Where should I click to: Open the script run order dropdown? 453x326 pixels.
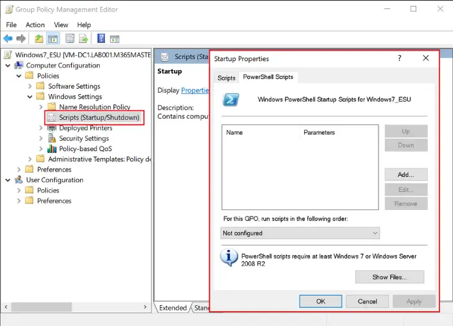click(x=300, y=233)
